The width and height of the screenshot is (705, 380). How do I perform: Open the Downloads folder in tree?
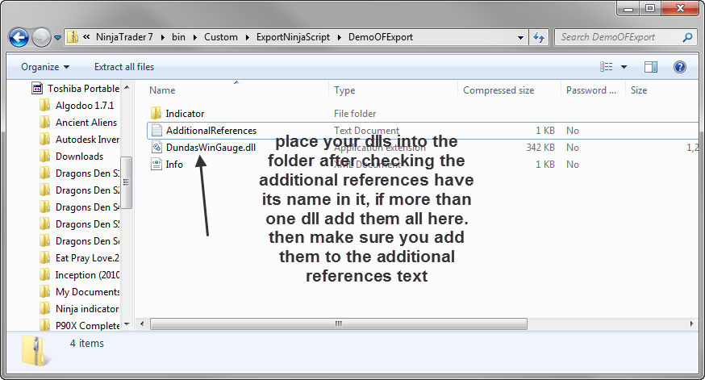(79, 156)
